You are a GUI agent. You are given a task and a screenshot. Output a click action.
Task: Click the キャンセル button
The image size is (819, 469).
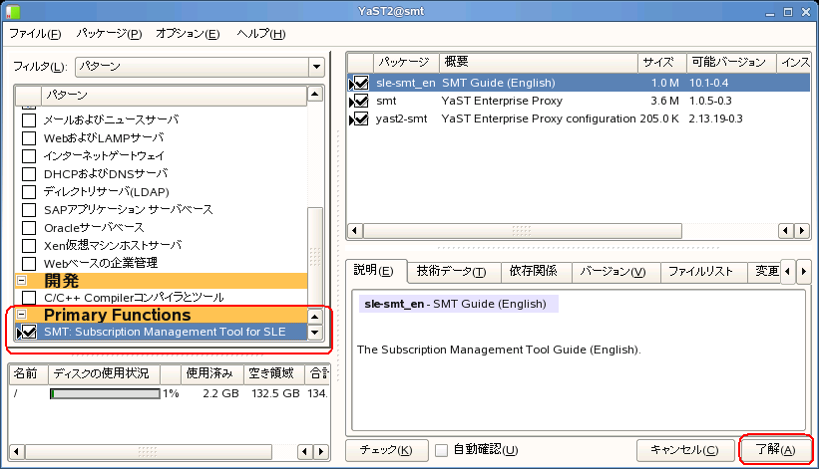click(683, 450)
